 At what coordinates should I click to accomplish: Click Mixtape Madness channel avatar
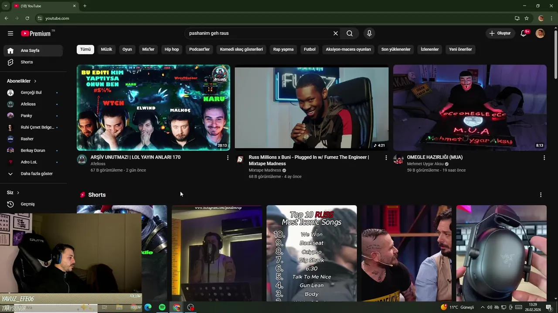point(240,160)
